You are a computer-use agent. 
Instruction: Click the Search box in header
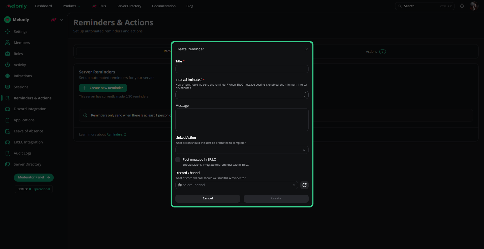coord(425,6)
